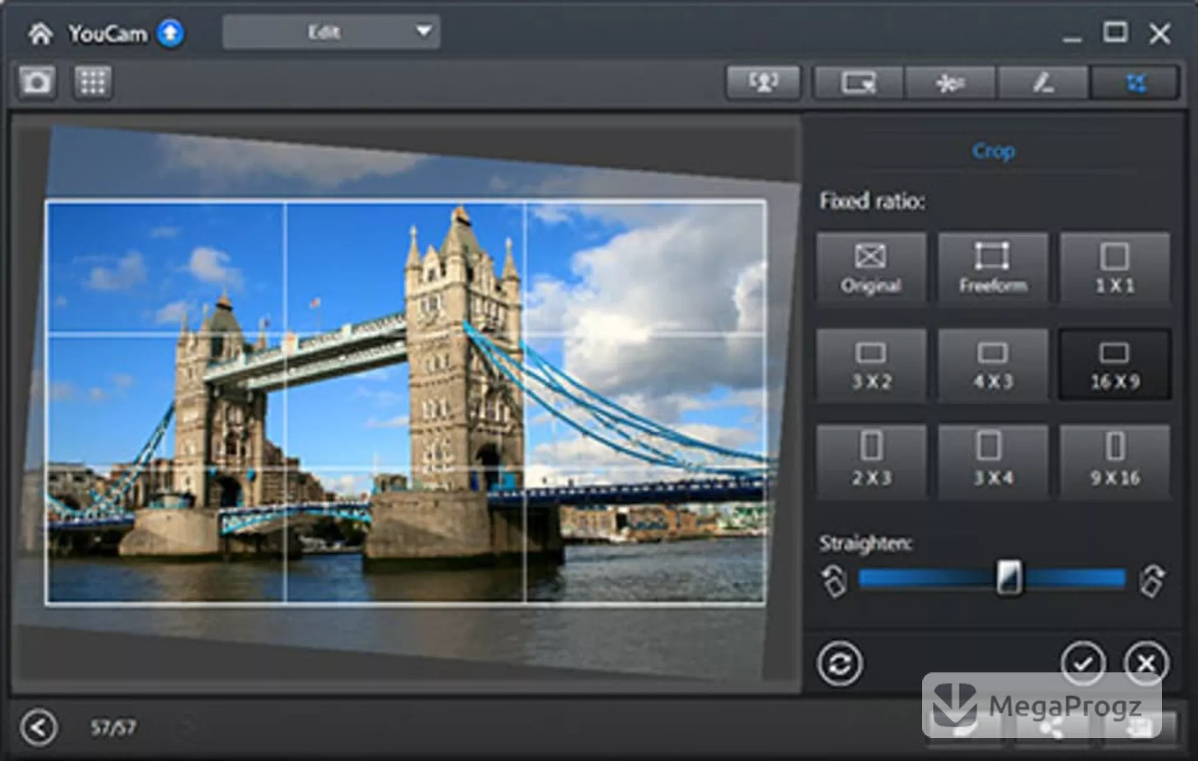The width and height of the screenshot is (1198, 761).
Task: Choose the Freeform crop option
Action: tap(993, 269)
